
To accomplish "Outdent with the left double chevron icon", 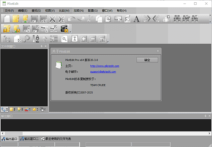I will 156,18.
